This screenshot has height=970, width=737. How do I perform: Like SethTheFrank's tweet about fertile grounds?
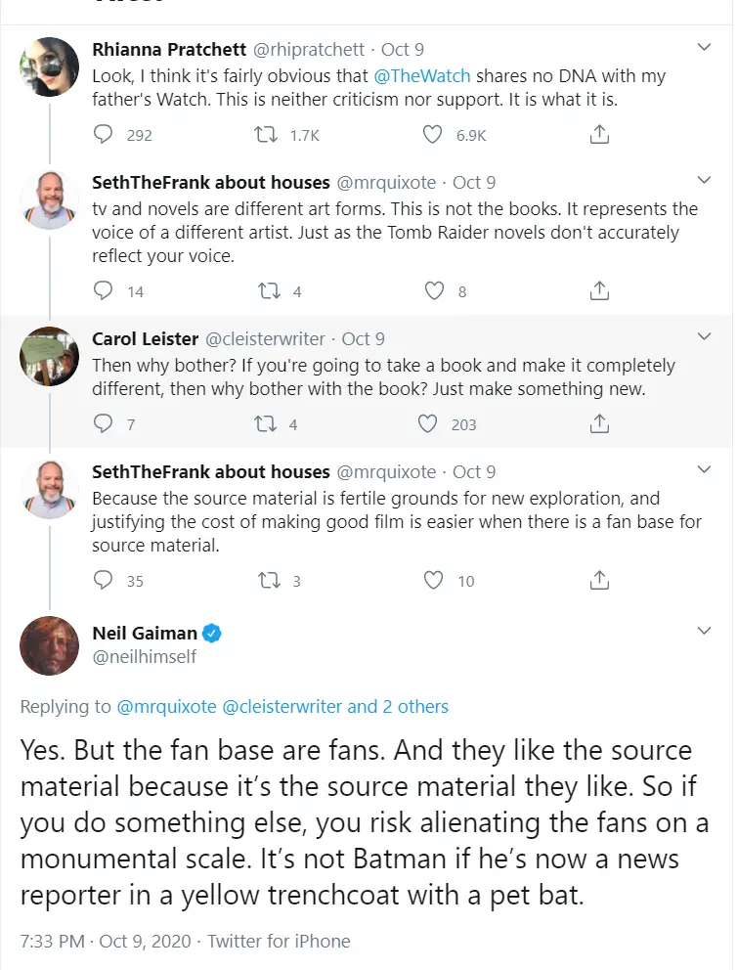[x=433, y=580]
